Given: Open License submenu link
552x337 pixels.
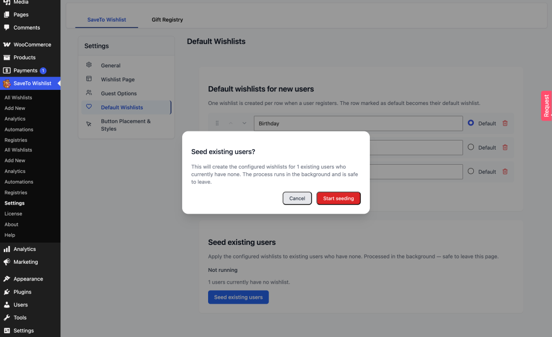Looking at the screenshot, I should (13, 214).
